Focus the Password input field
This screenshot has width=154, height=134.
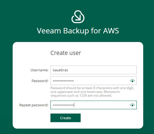93,81
